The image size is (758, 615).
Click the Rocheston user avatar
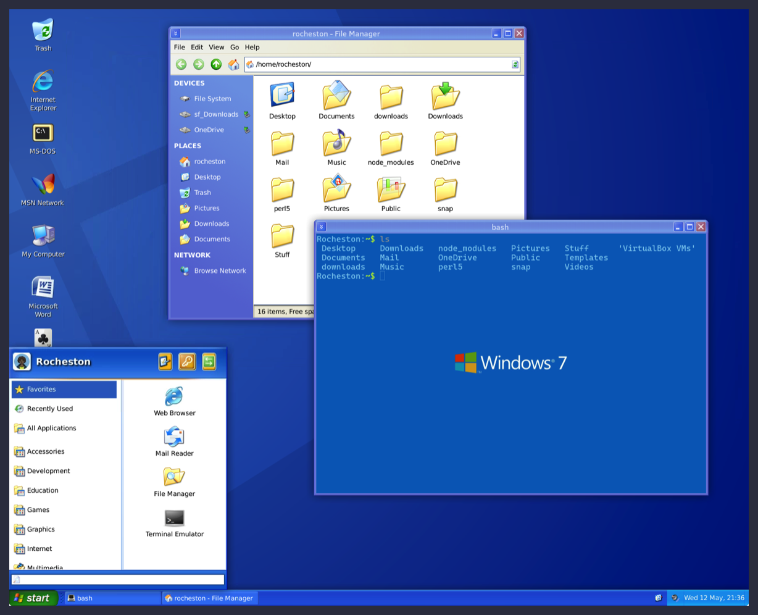pyautogui.click(x=22, y=362)
